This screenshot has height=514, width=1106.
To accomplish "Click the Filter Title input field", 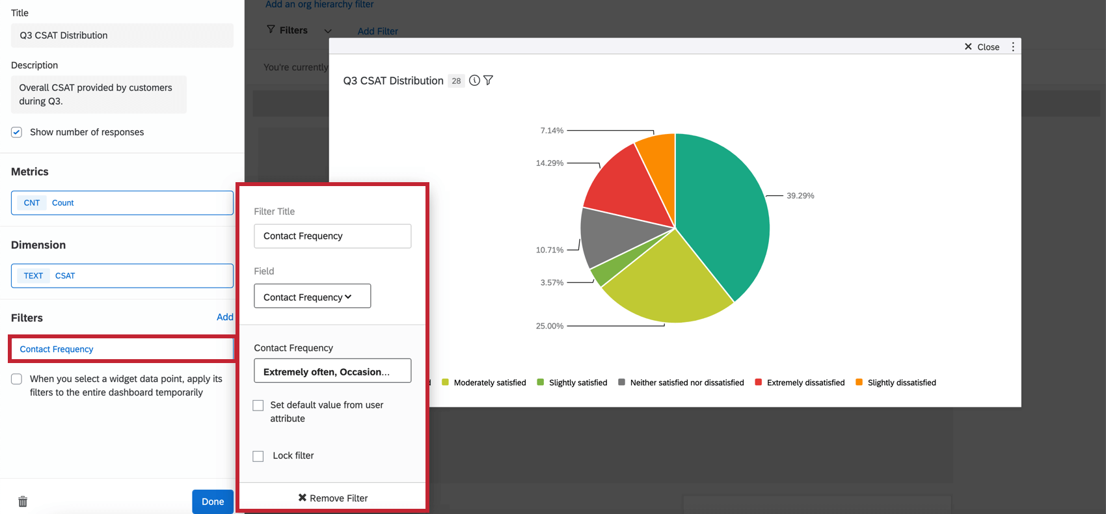I will (332, 236).
